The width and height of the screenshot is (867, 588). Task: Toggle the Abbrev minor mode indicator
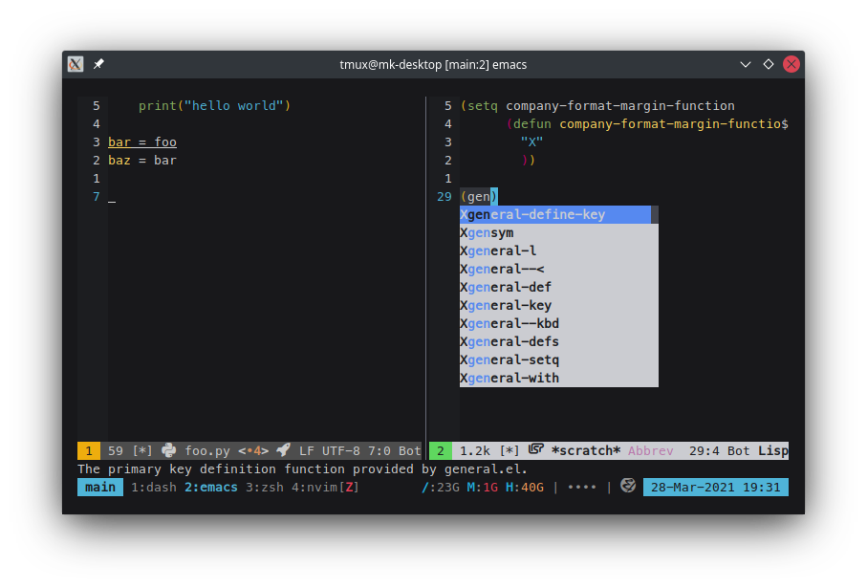[650, 451]
